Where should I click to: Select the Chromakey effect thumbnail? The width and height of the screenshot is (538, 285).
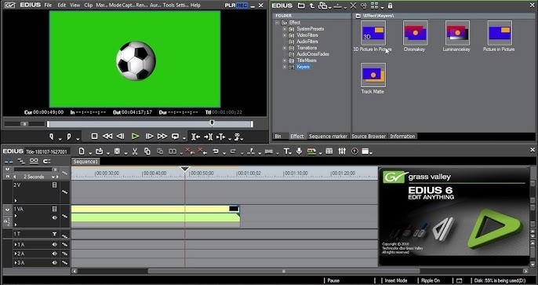415,33
